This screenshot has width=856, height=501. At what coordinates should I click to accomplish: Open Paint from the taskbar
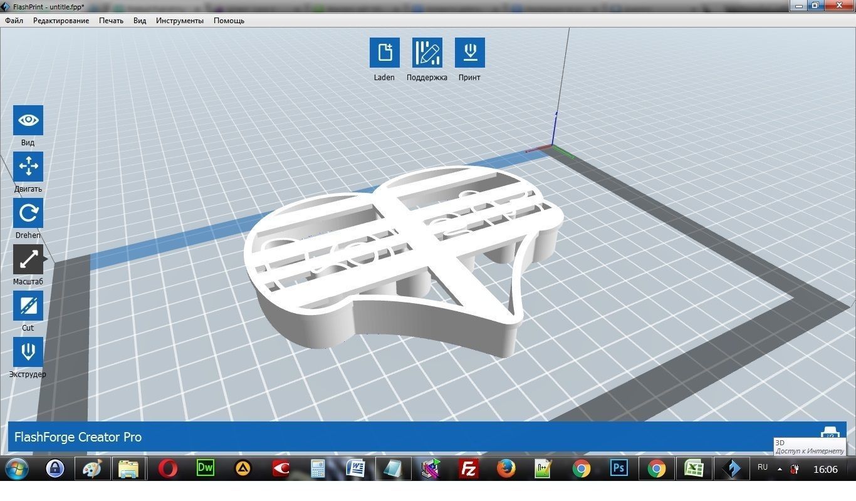92,468
